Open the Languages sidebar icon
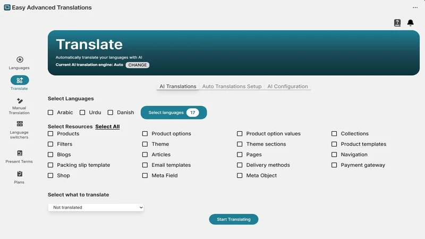 [x=20, y=59]
